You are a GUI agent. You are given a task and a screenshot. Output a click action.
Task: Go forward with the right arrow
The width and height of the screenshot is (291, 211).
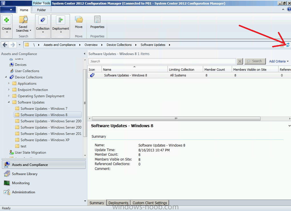13,45
